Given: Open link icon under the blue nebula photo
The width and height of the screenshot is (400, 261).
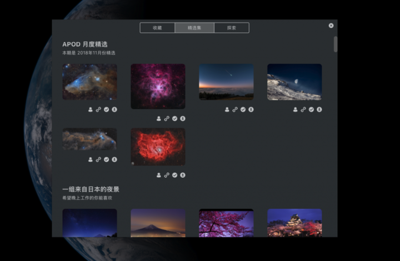Looking at the screenshot, I should 98,109.
